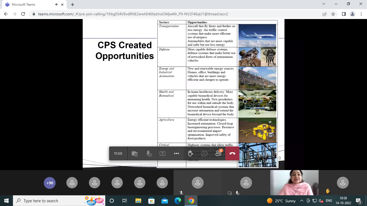The image size is (367, 206).
Task: Expand the tab search chevron
Action: pyautogui.click(x=324, y=4)
